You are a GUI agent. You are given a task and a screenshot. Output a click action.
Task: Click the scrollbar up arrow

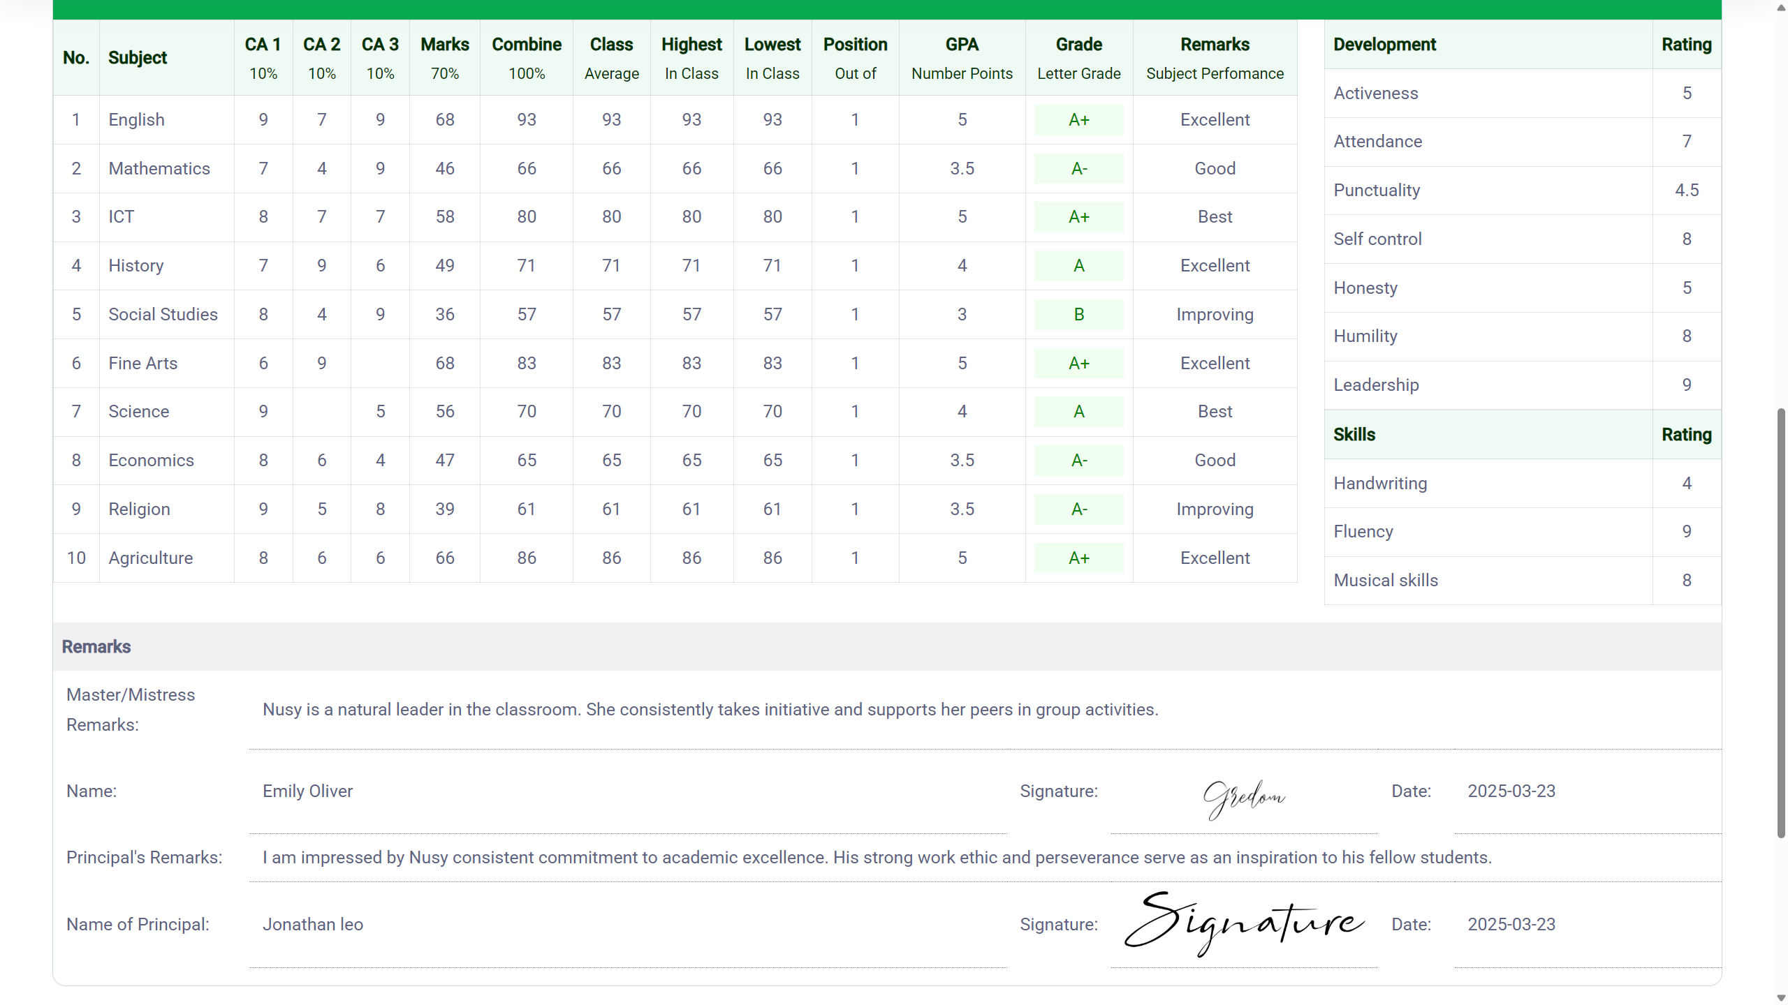point(1780,7)
